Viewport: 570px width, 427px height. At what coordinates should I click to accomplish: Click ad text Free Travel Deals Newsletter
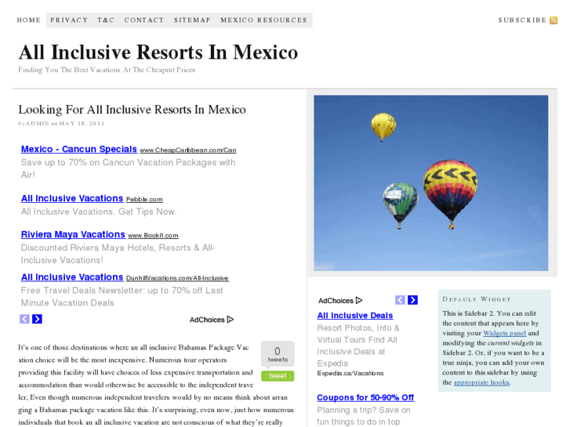point(122,296)
